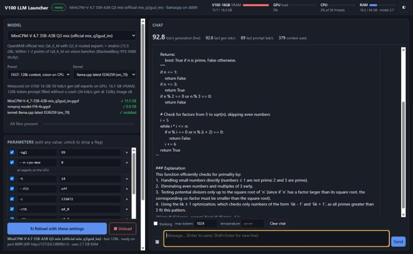Screen dimensions: 413x254
Task: Click the -ngl flag name field
Action: [37, 152]
